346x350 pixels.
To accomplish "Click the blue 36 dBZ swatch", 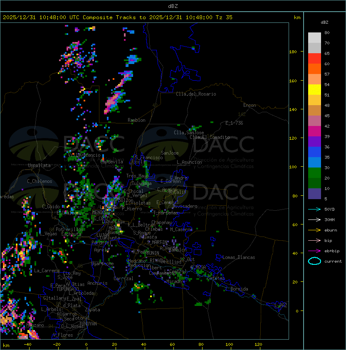I will 314,152.
